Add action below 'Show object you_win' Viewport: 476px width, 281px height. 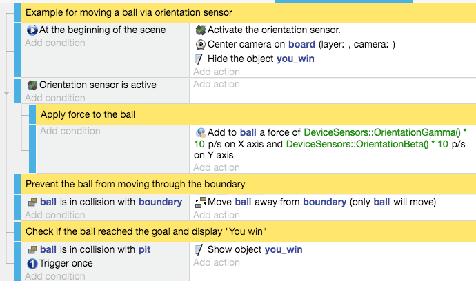(217, 262)
